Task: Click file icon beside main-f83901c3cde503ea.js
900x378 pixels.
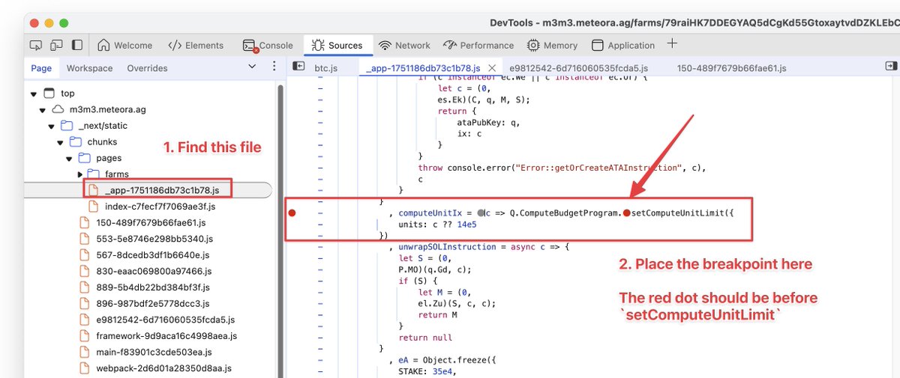Action: click(x=85, y=352)
